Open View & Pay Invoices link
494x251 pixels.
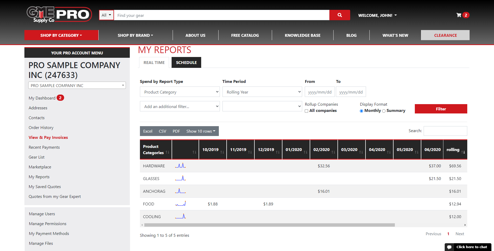[48, 137]
